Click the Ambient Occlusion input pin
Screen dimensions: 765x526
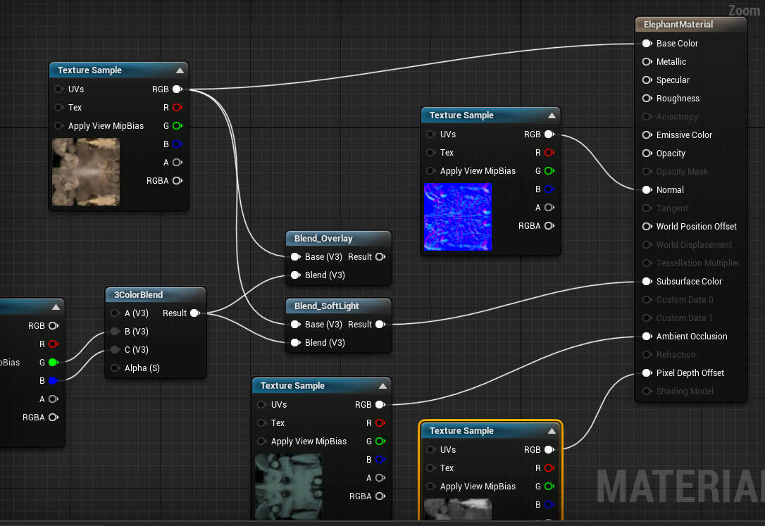coord(647,336)
